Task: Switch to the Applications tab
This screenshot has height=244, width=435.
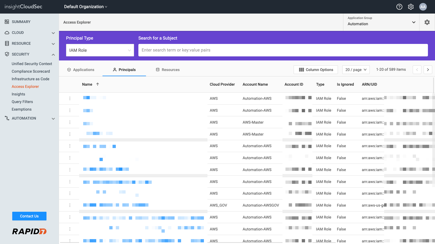Action: pos(81,70)
